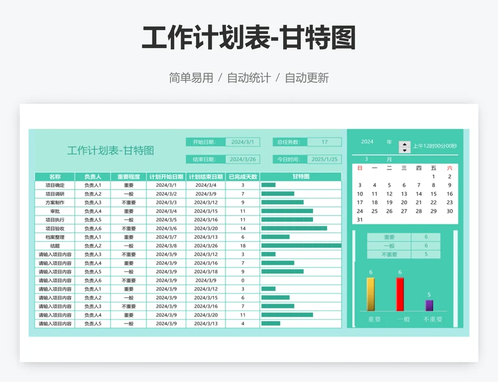This screenshot has height=382, width=498.
Task: Click the red 日 weekday header
Action: click(360, 168)
